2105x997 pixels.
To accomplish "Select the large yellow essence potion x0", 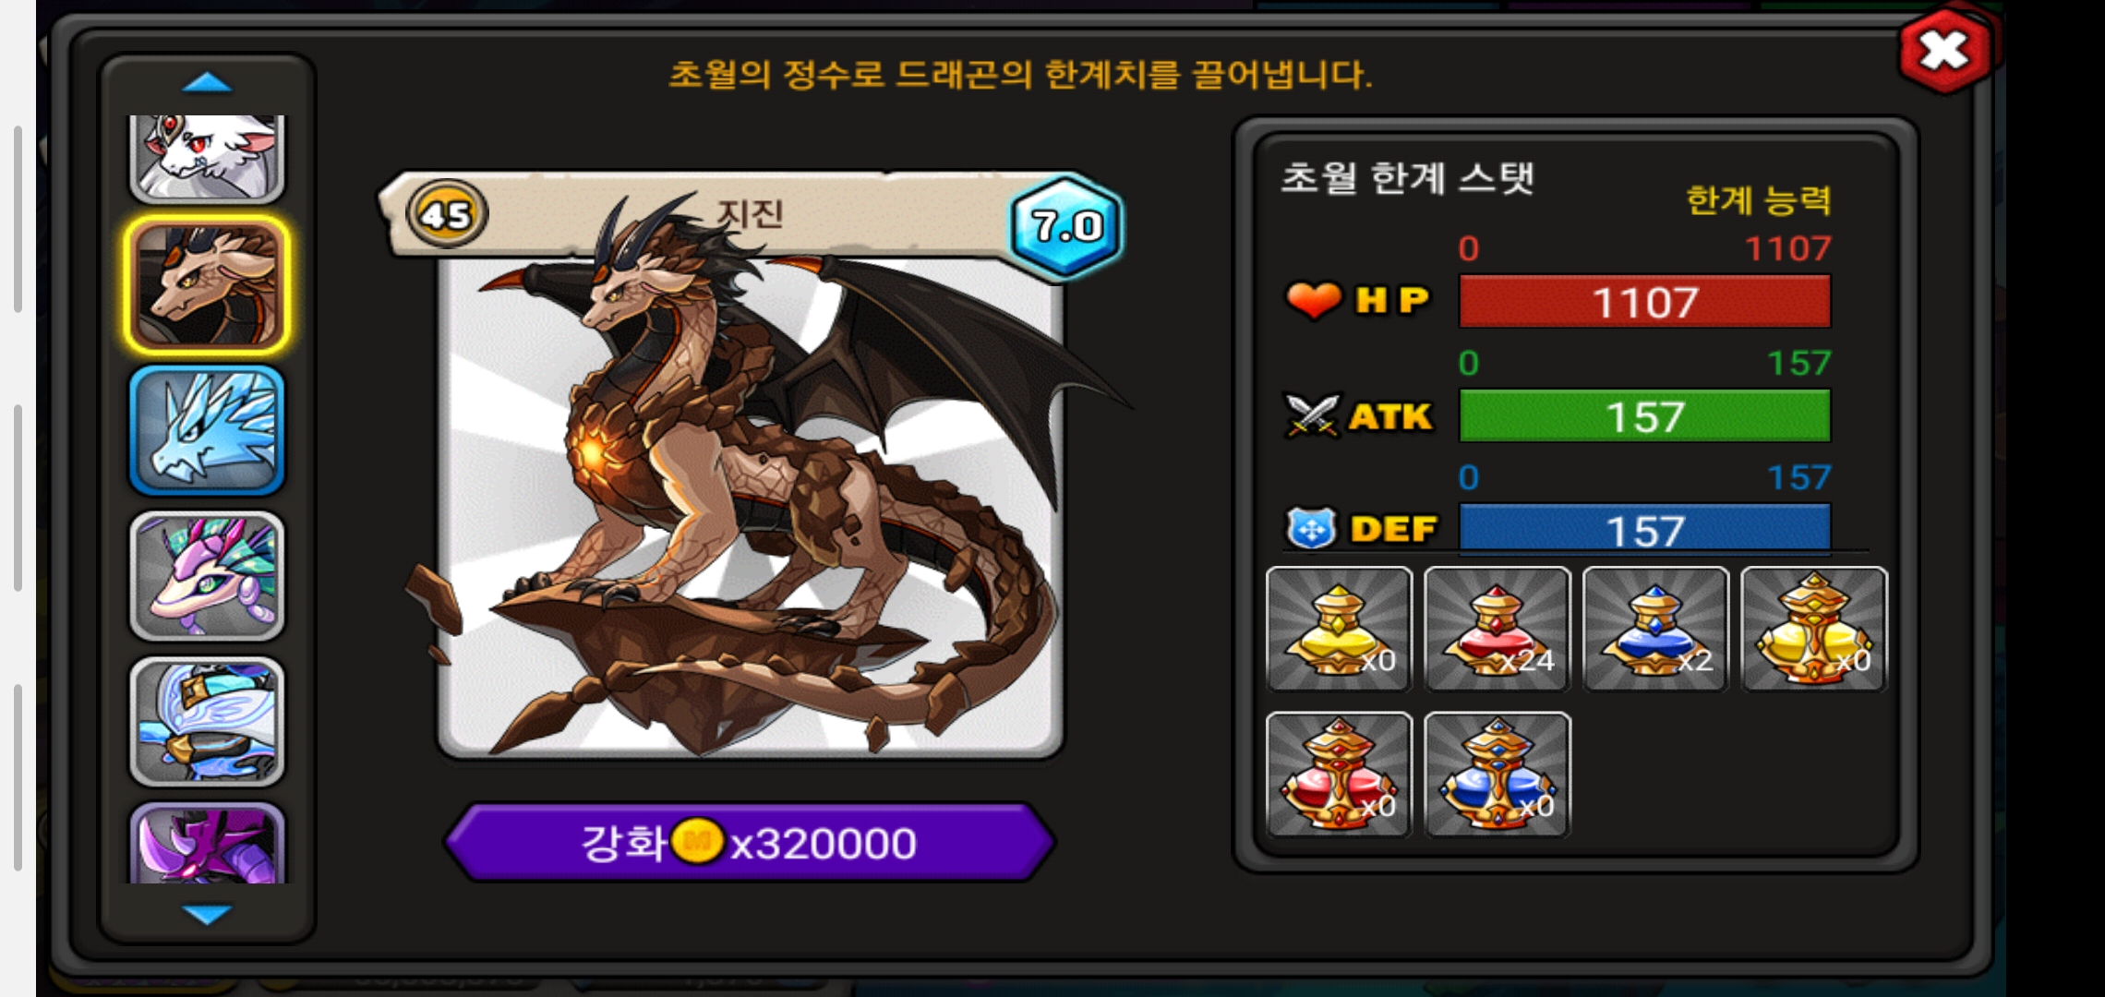I will pos(1814,629).
